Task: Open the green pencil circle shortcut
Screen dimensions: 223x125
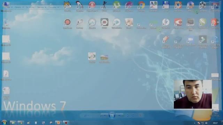Action: coord(202,22)
